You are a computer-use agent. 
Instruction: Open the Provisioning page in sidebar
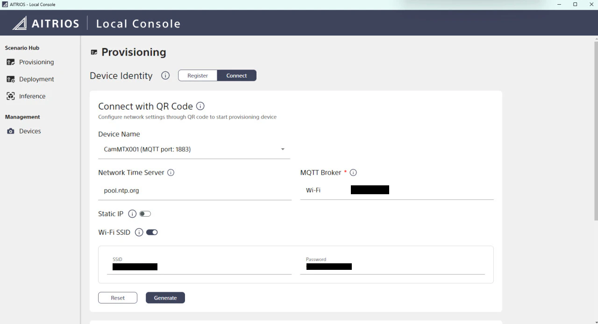(x=36, y=62)
